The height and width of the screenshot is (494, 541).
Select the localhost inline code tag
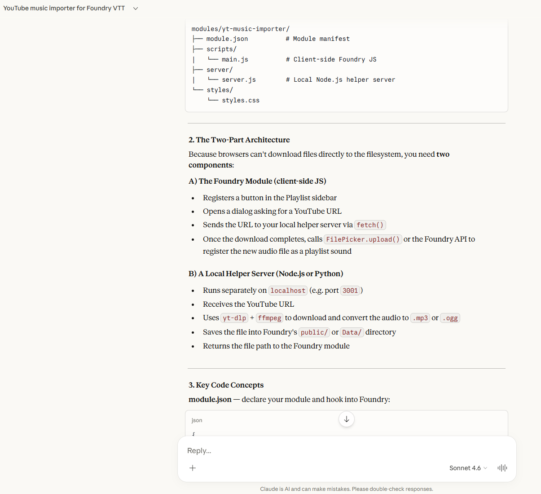(x=288, y=291)
